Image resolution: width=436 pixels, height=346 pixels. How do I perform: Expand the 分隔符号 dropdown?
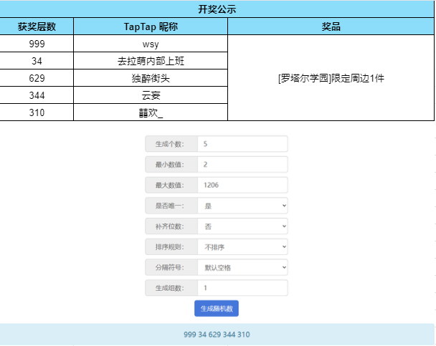pyautogui.click(x=242, y=267)
